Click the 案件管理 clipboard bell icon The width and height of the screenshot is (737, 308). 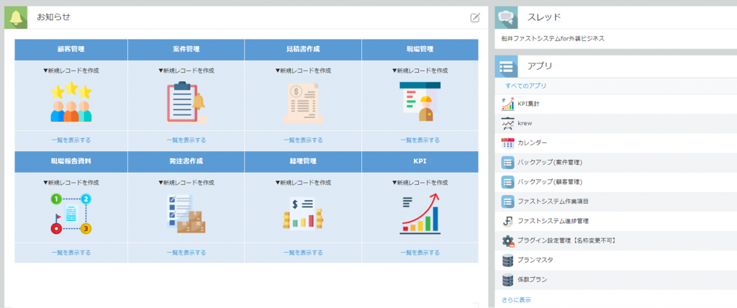186,102
